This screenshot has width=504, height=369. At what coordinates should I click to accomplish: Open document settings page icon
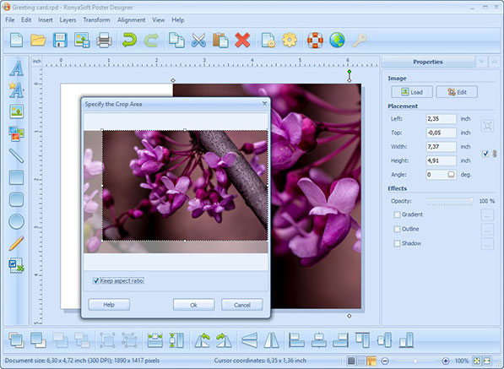pos(268,41)
